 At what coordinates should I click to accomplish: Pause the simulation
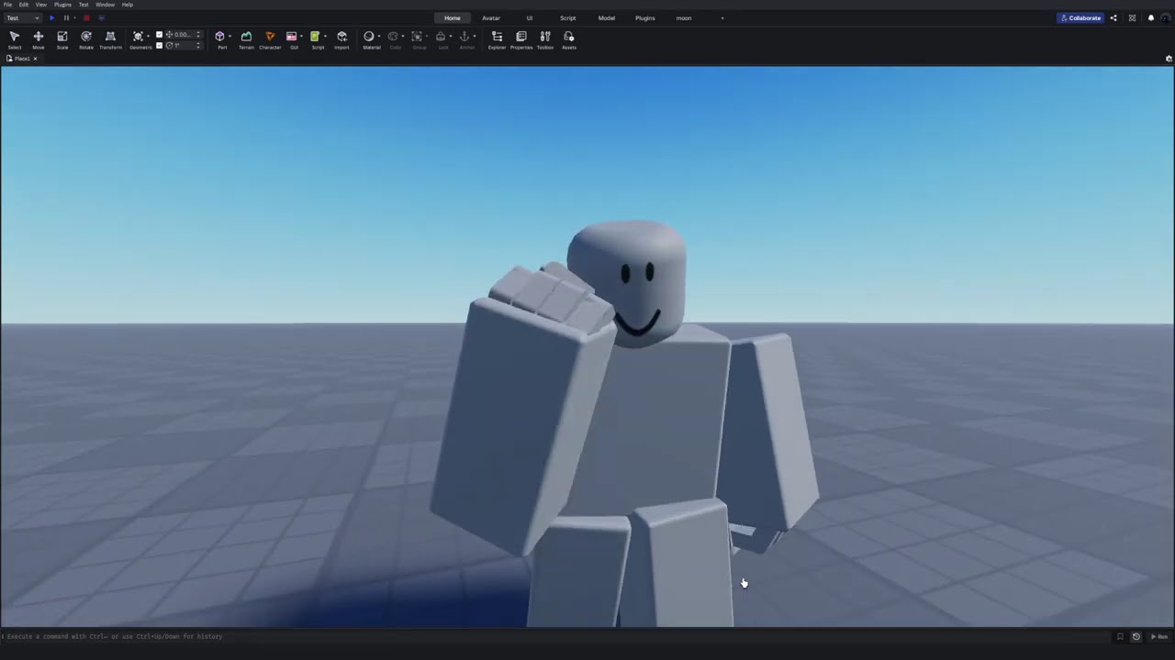pos(66,17)
